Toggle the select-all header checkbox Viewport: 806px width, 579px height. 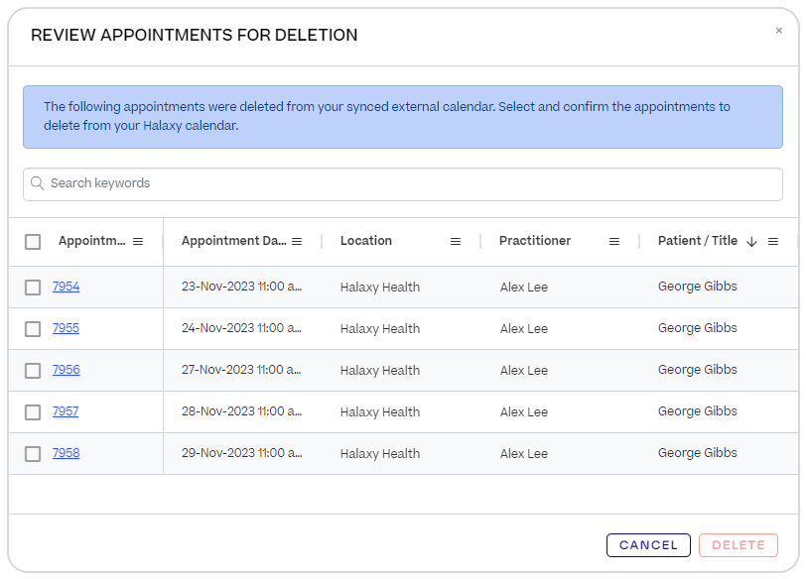[x=33, y=242]
